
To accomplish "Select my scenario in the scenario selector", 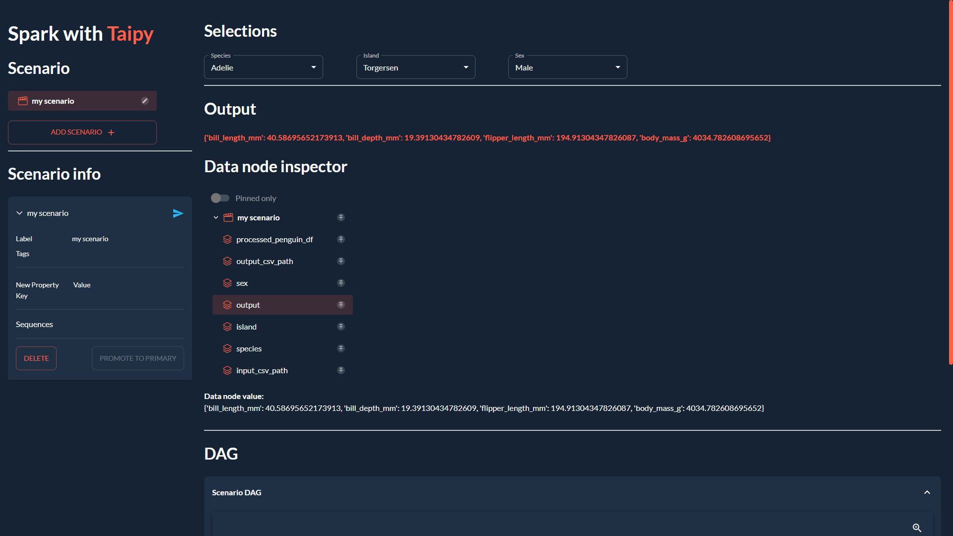I will coord(82,101).
